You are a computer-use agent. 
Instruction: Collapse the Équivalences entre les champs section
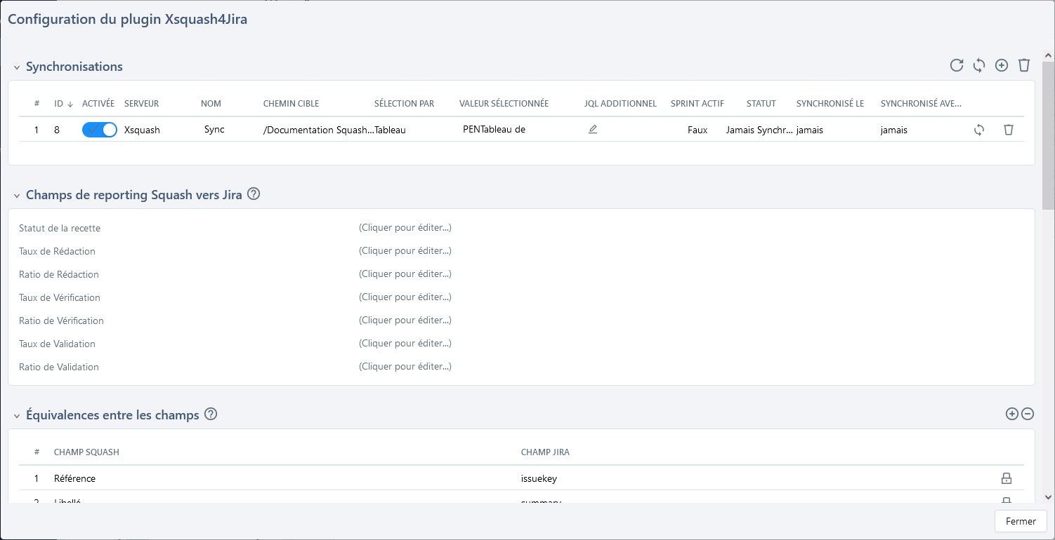[x=16, y=415]
